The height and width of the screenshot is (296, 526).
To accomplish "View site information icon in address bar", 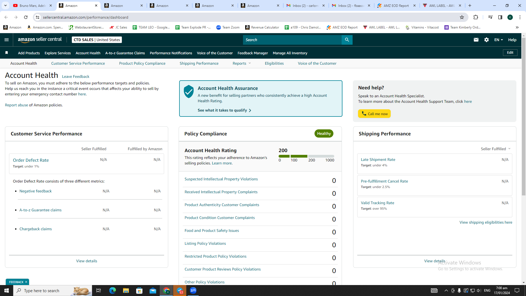I will [38, 17].
